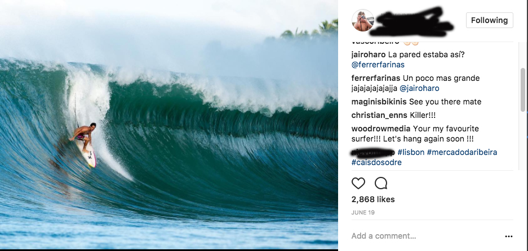528x251 pixels.
Task: Open the comment bubble icon
Action: tap(381, 183)
